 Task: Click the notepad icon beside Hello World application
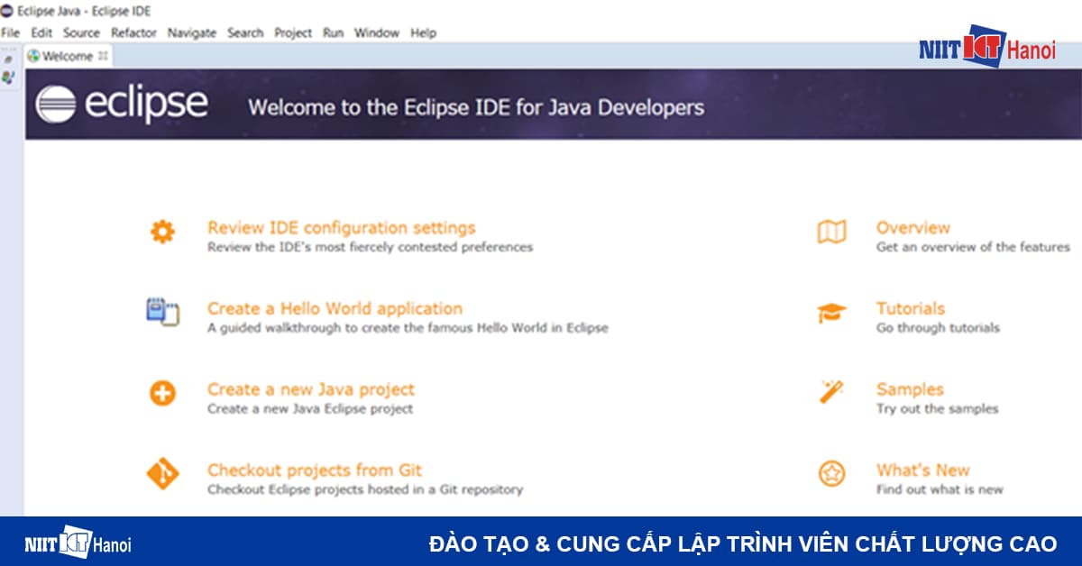point(161,313)
